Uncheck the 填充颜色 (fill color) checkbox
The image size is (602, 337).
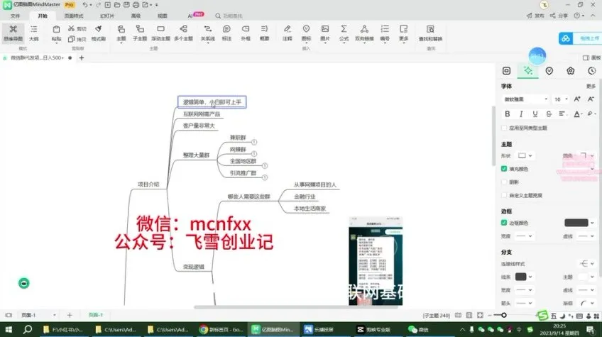pyautogui.click(x=505, y=169)
